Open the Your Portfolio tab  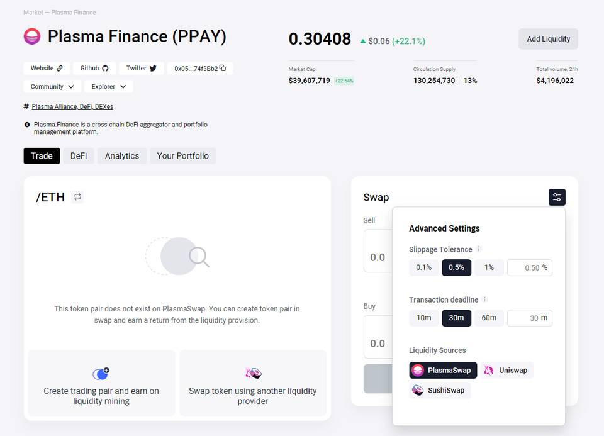tap(183, 155)
